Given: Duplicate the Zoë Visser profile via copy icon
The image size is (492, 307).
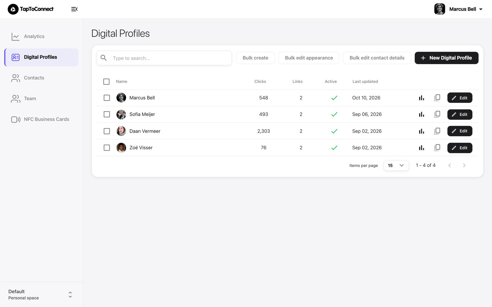Looking at the screenshot, I should [437, 148].
